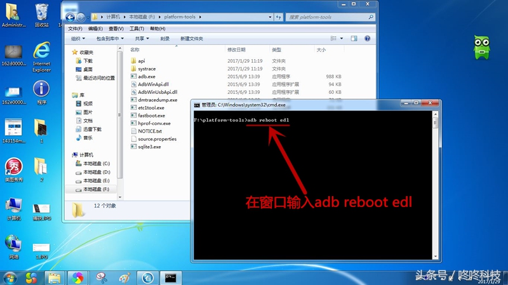Image resolution: width=508 pixels, height=285 pixels.
Task: Click the 刻录 toolbar button
Action: (165, 38)
